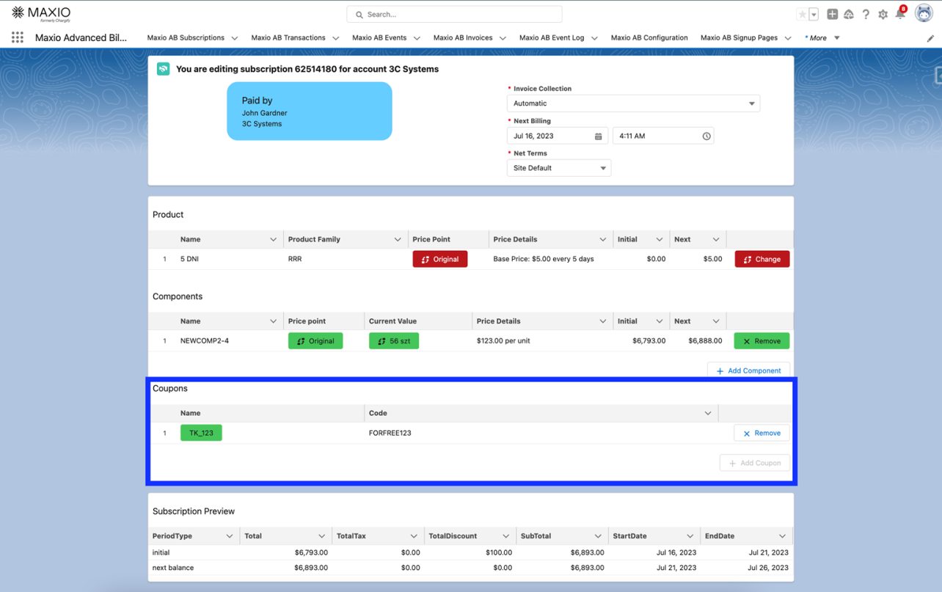Open the Next Billing clock time picker icon
The image size is (942, 592).
706,136
